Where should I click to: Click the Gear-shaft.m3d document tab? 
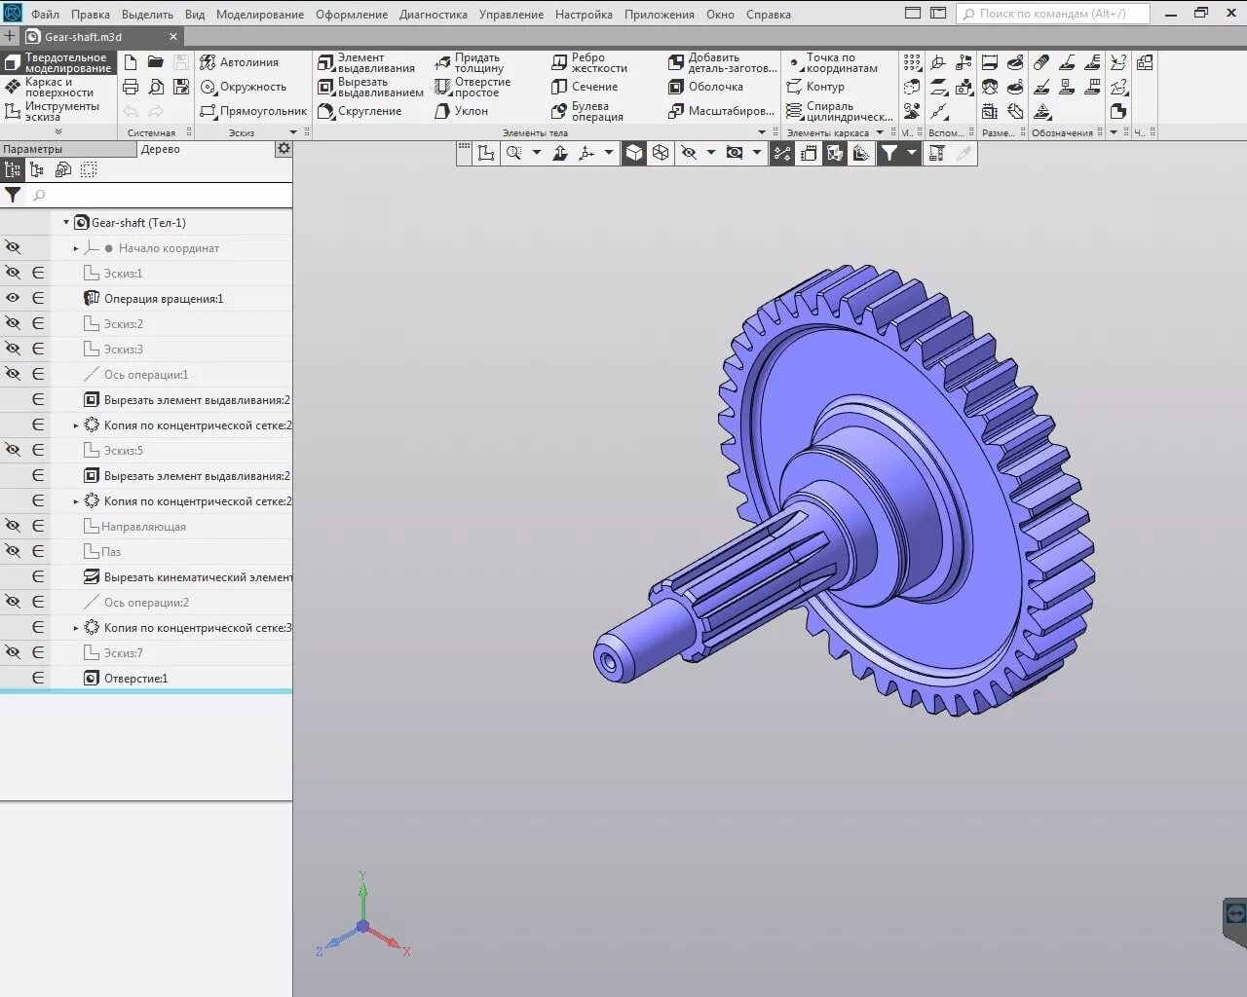(101, 36)
